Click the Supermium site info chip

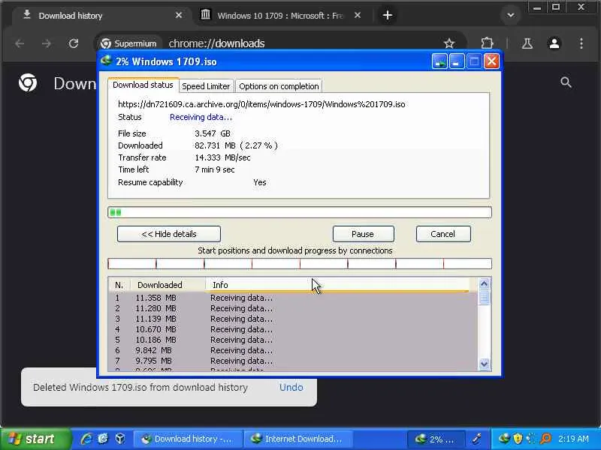(x=128, y=43)
